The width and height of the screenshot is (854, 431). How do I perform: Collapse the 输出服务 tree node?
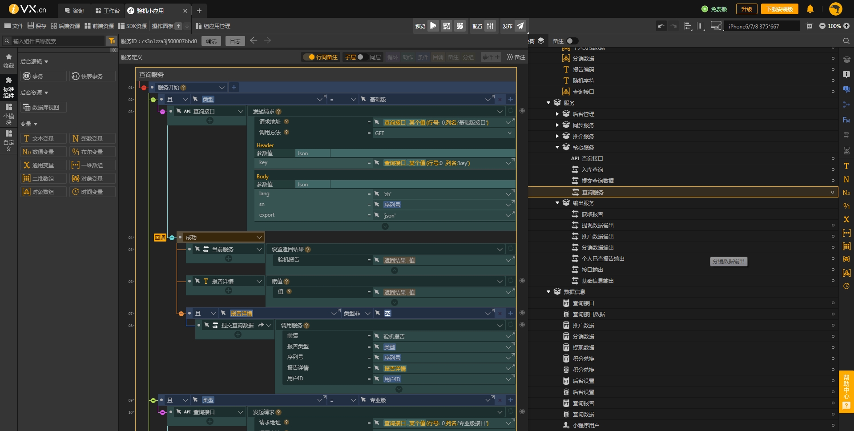[557, 203]
